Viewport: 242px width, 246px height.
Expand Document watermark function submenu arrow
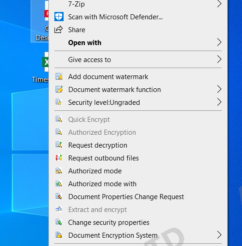click(219, 89)
